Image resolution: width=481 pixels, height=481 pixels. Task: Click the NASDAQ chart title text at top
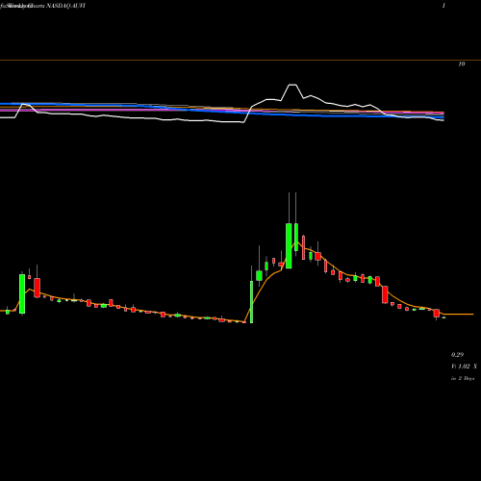(x=43, y=6)
